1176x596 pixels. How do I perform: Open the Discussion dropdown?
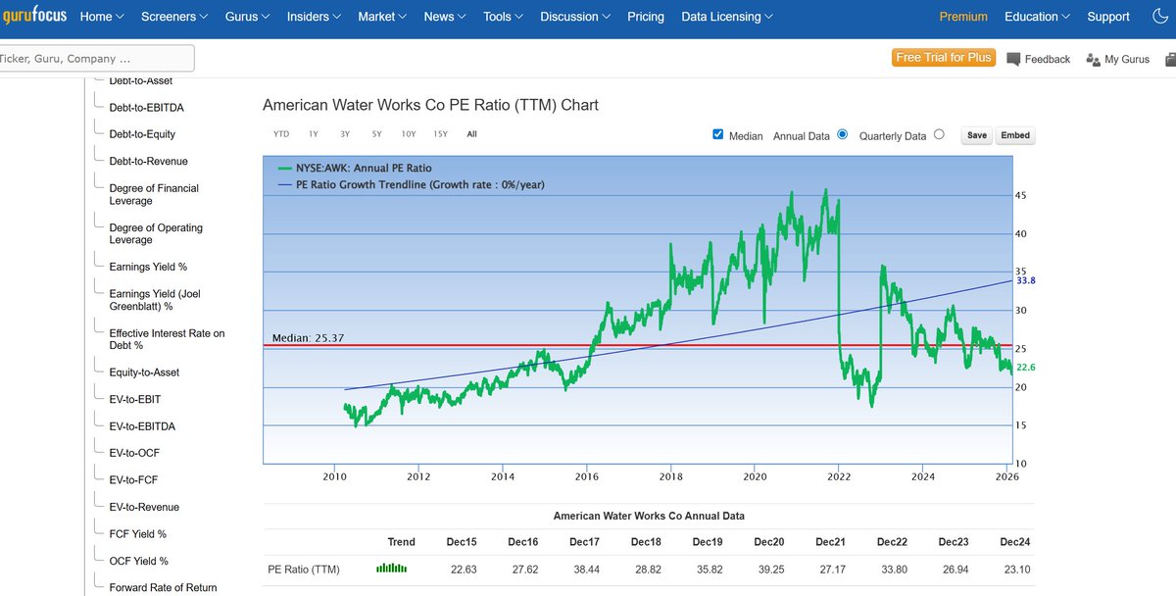pos(576,17)
